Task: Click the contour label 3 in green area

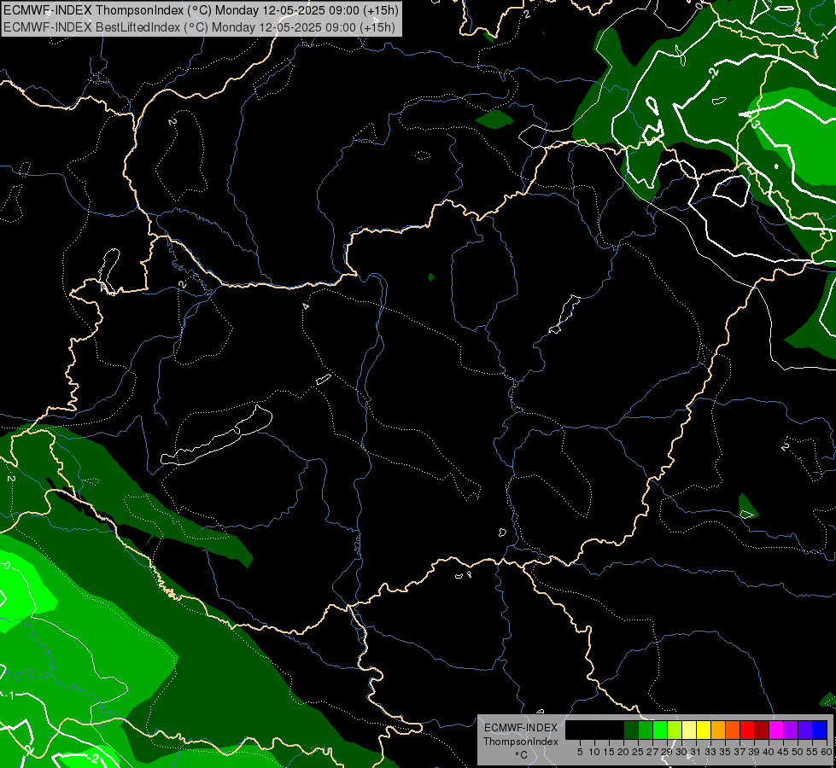Action: click(755, 124)
